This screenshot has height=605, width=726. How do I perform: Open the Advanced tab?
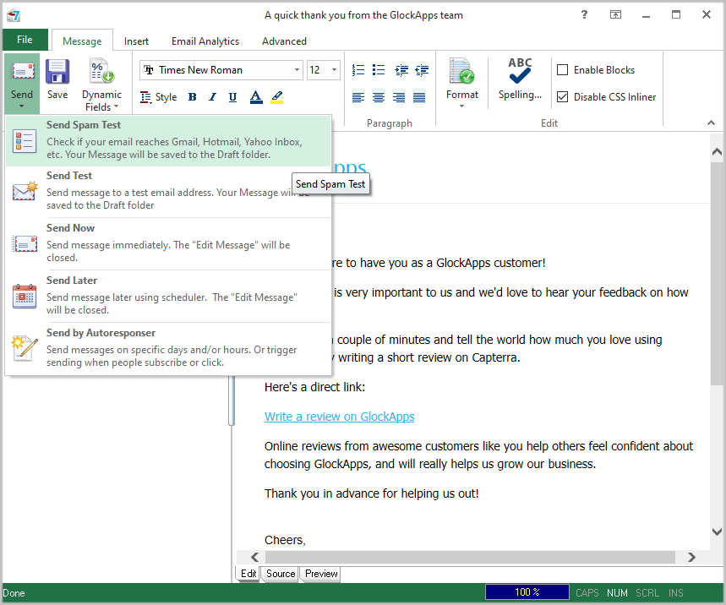click(284, 41)
